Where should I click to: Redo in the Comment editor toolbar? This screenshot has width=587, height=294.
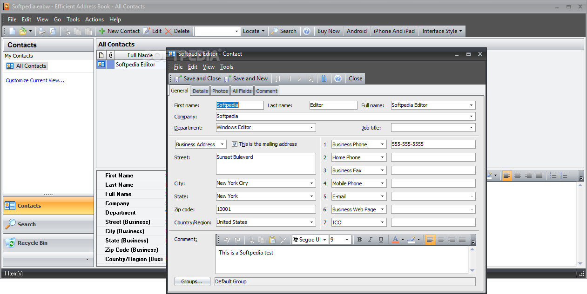click(237, 240)
